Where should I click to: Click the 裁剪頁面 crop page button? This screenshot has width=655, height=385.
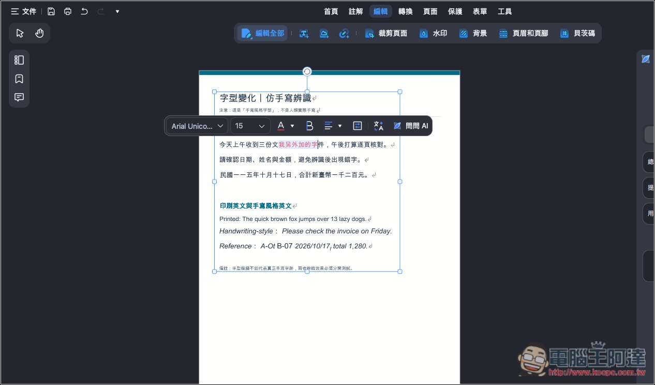[386, 33]
